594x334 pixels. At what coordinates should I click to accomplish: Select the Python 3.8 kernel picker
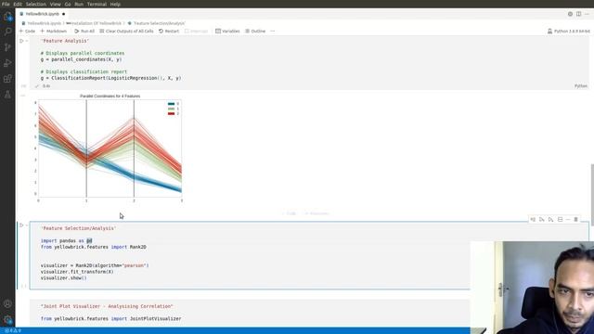pyautogui.click(x=569, y=31)
